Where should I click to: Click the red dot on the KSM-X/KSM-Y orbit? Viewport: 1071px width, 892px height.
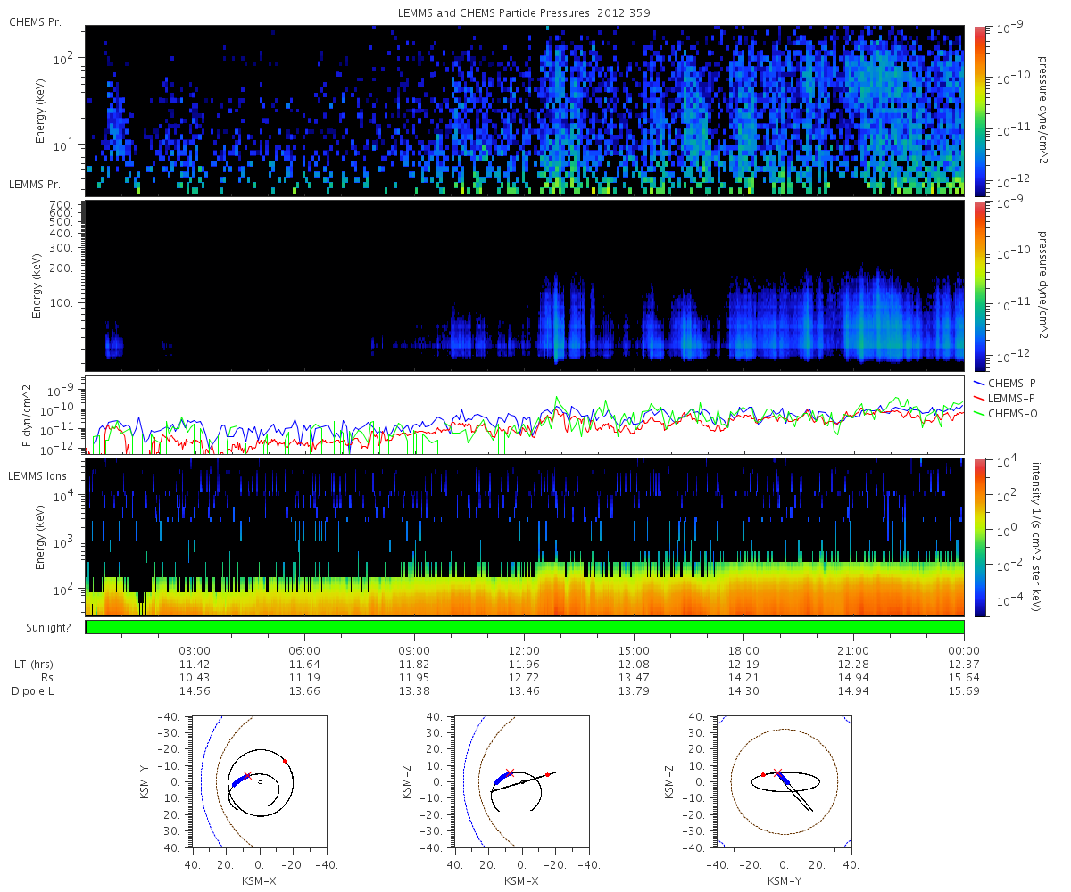[285, 761]
